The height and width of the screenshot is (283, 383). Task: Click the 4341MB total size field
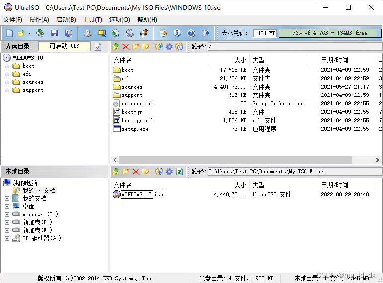point(265,33)
